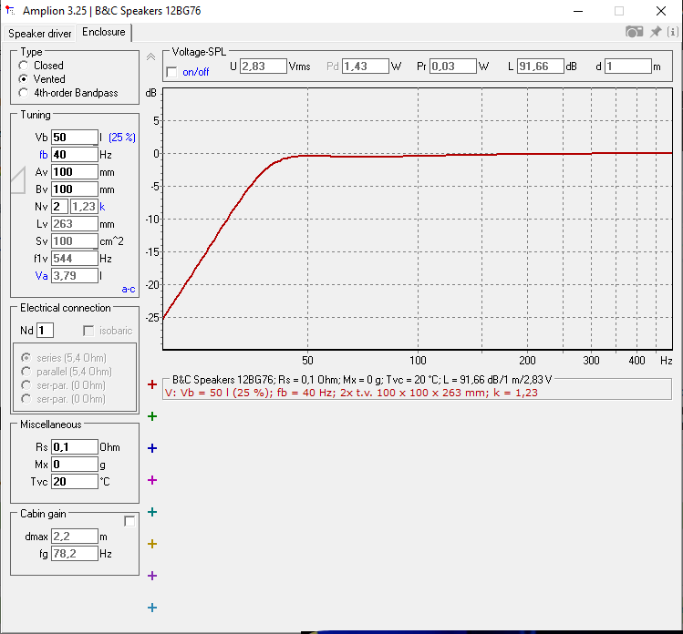Click the d distance field

click(628, 66)
